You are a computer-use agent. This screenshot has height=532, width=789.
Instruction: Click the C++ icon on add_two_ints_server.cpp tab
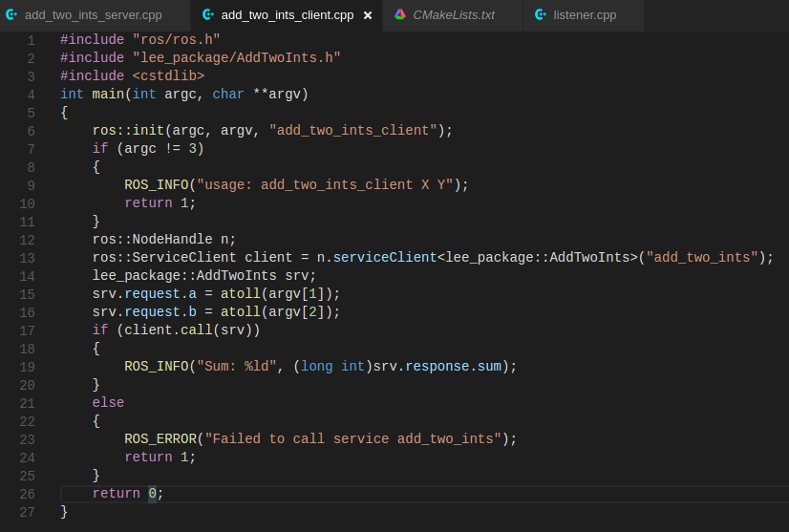click(11, 15)
